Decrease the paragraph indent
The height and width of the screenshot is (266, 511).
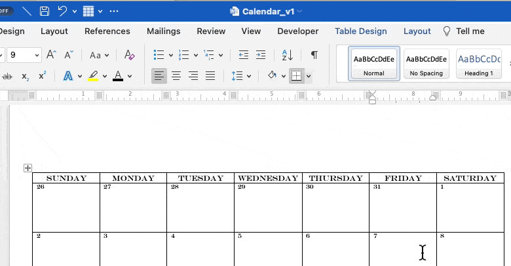click(x=244, y=55)
